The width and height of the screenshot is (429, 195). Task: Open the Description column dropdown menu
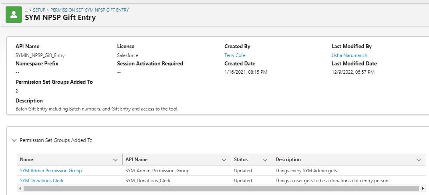tap(419, 160)
